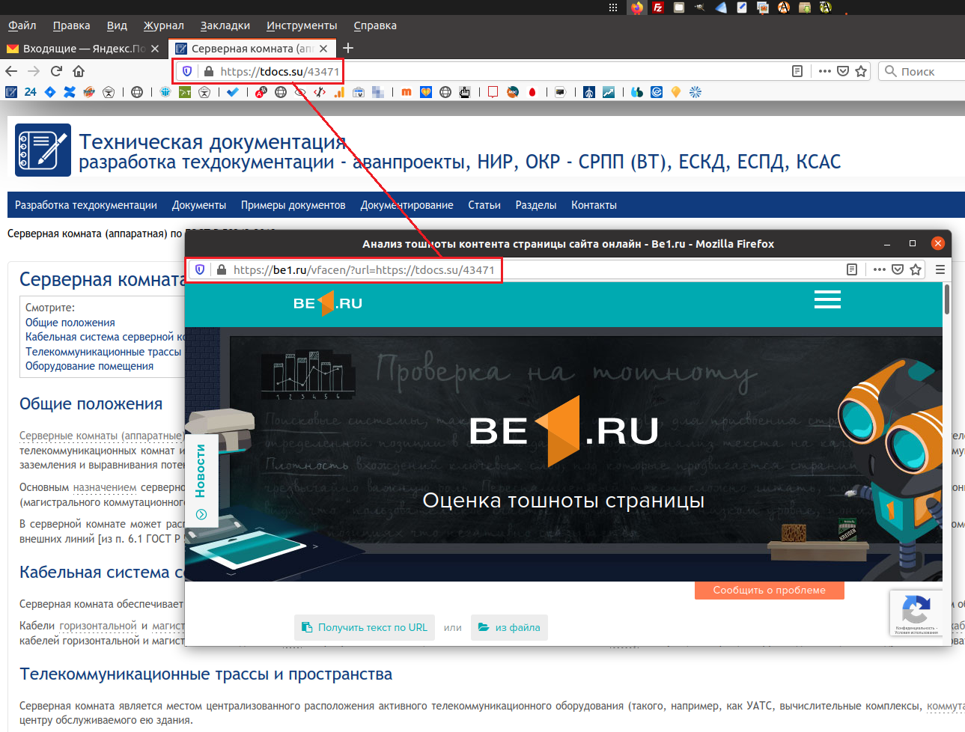Open Разделы in the site navigation
This screenshot has width=965, height=732.
[x=536, y=205]
